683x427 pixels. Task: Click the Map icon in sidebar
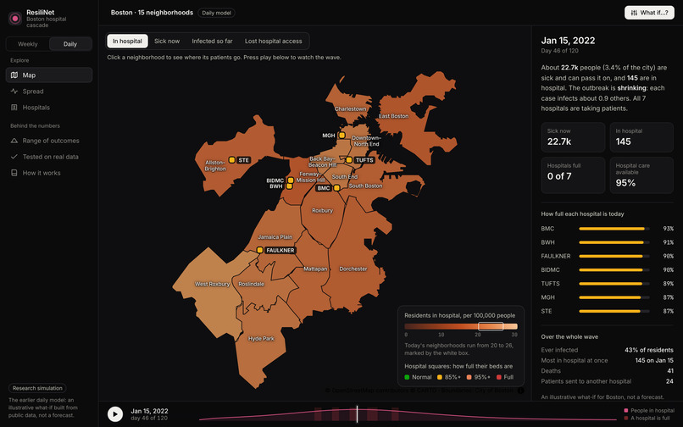click(x=14, y=75)
